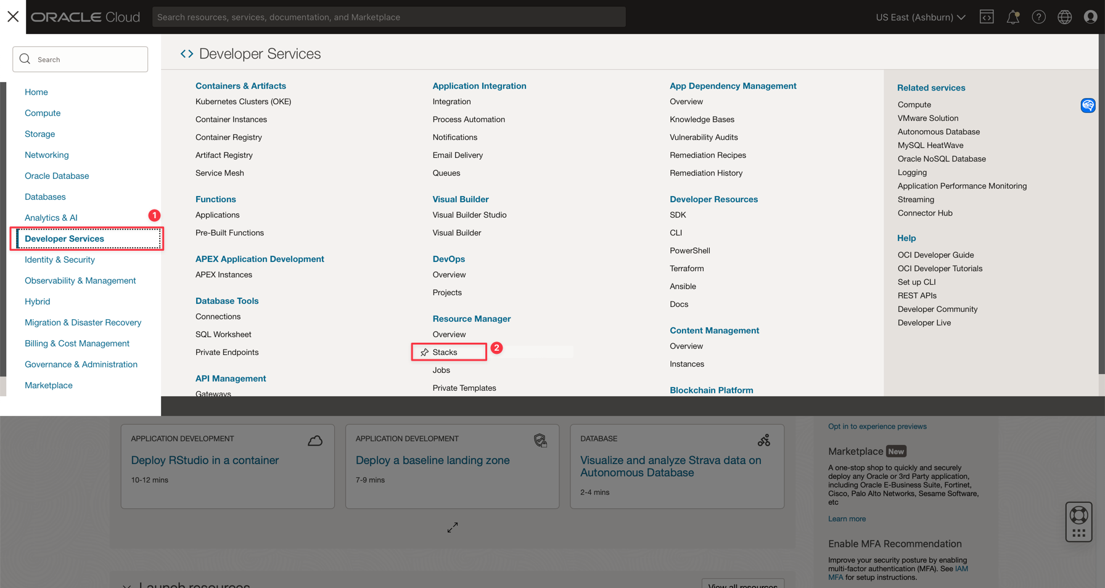Open MySQL HeatWave related service
1105x588 pixels.
[x=930, y=145]
